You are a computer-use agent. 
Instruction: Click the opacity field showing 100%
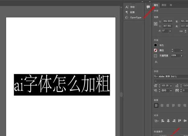(x=175, y=56)
